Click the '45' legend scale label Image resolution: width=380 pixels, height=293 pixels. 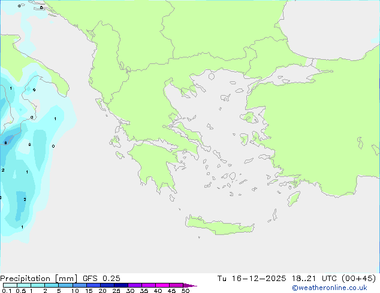pos(171,291)
